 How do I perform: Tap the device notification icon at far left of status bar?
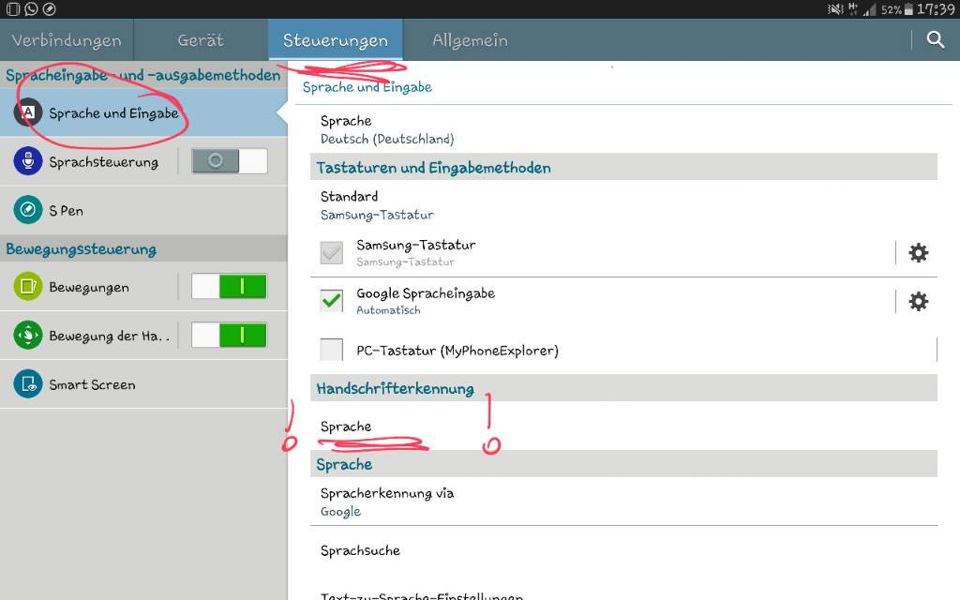pyautogui.click(x=13, y=8)
